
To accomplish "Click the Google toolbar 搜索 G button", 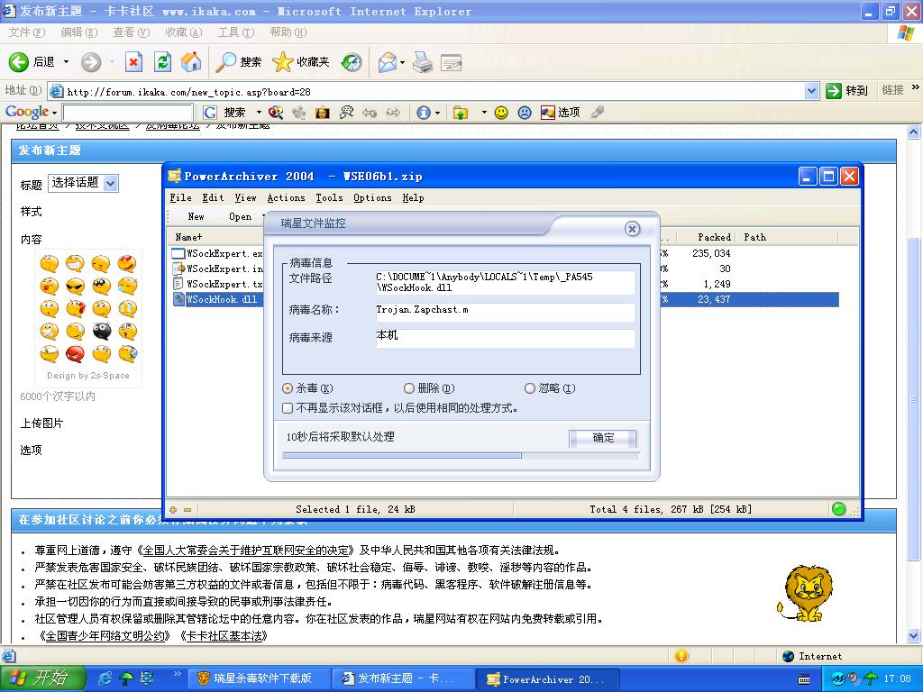I will 224,112.
